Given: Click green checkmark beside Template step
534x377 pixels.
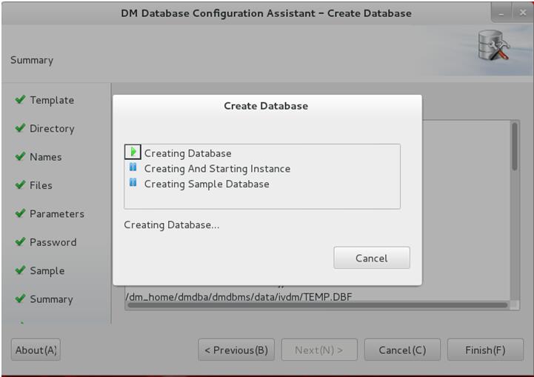Looking at the screenshot, I should (21, 99).
